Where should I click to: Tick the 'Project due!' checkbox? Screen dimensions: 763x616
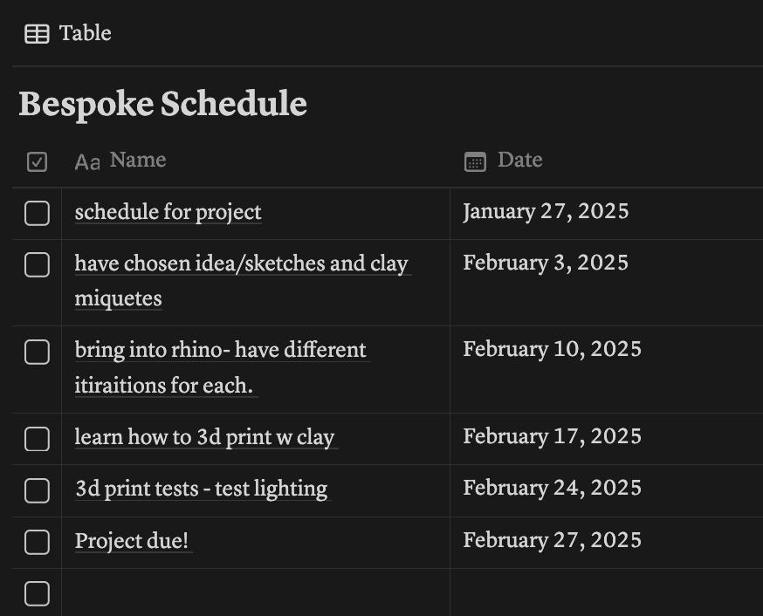pyautogui.click(x=37, y=542)
